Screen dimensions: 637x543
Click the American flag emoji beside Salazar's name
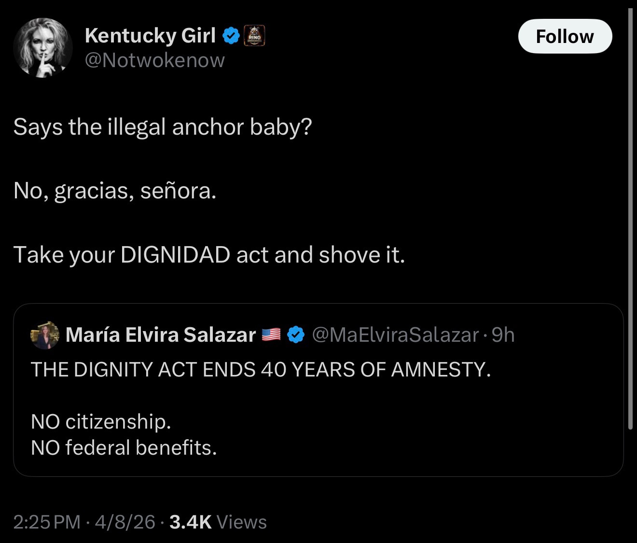point(271,334)
